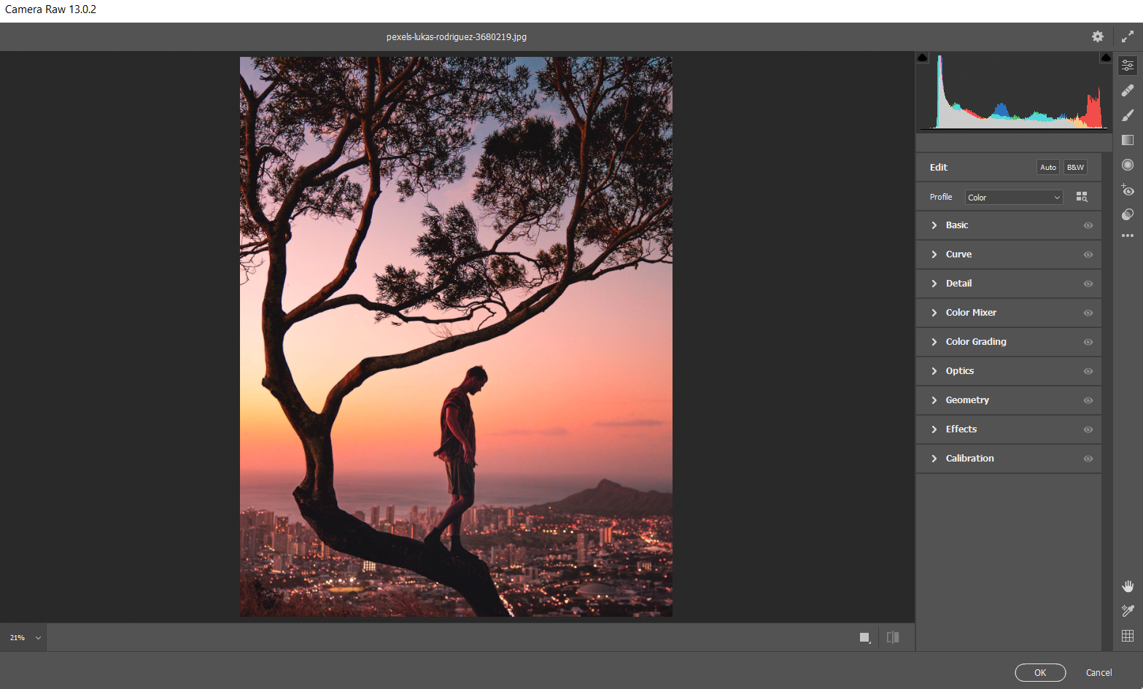This screenshot has width=1143, height=689.
Task: Convert image to B&W
Action: (1074, 167)
